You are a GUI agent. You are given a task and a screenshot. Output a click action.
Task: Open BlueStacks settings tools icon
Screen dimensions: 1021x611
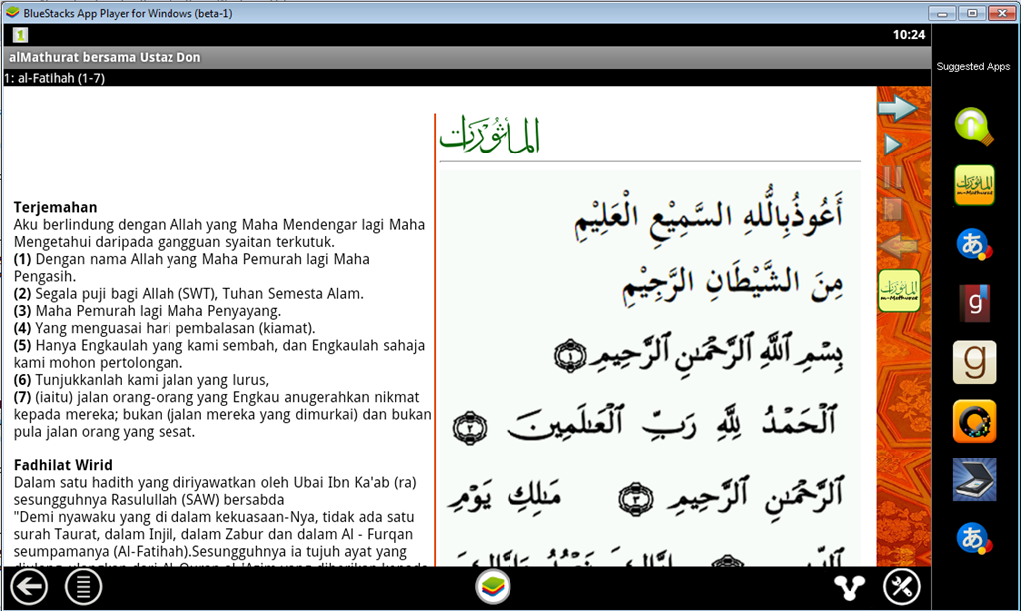pyautogui.click(x=901, y=587)
